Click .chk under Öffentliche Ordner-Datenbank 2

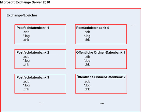[87, 89]
